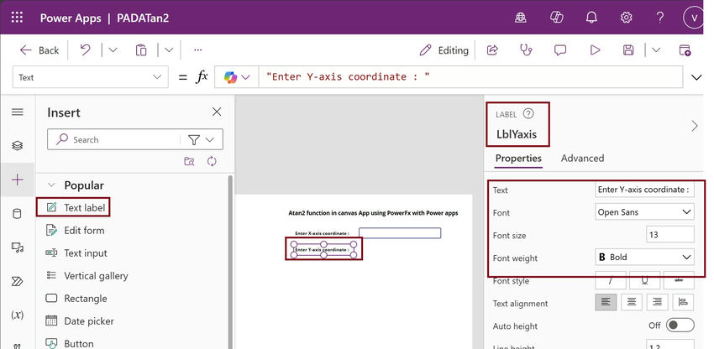Open the Font weight dropdown
Viewport: 714px width, 349px height.
644,257
